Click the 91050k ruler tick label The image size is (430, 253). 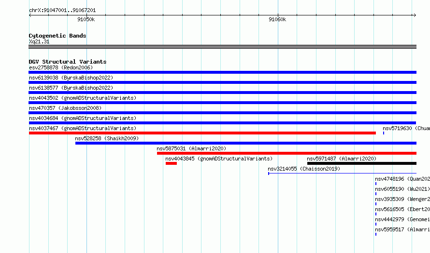point(86,19)
